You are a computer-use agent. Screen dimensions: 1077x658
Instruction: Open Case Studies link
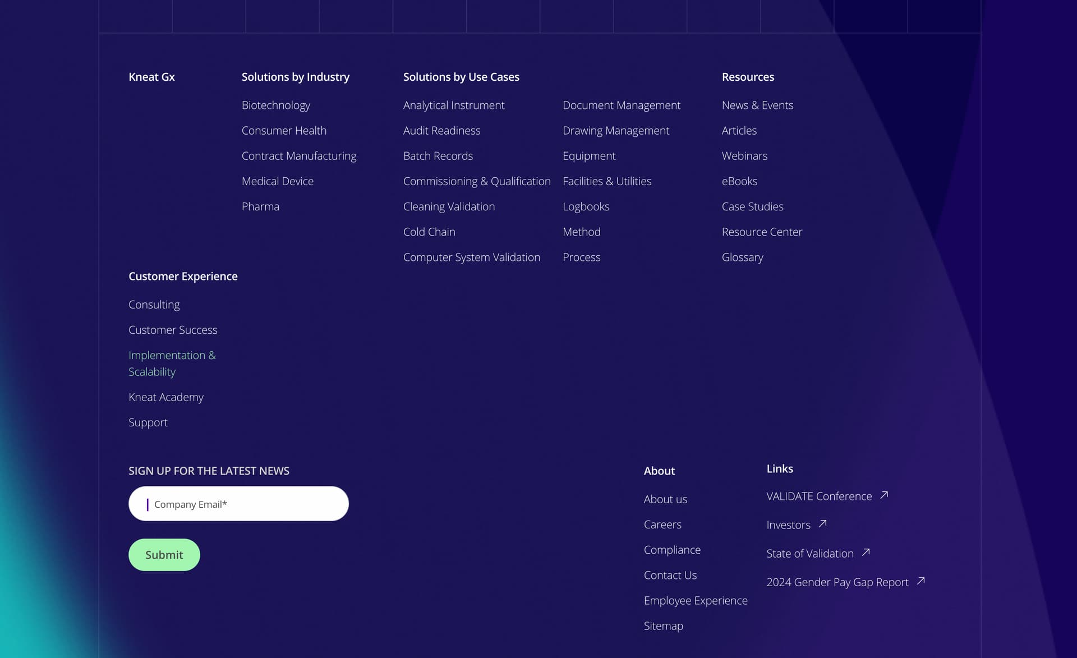coord(753,206)
